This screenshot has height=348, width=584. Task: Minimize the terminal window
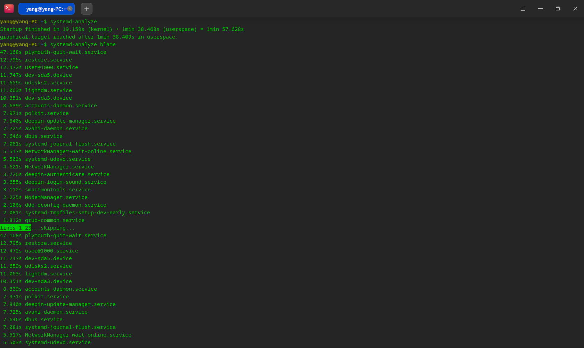(x=540, y=9)
